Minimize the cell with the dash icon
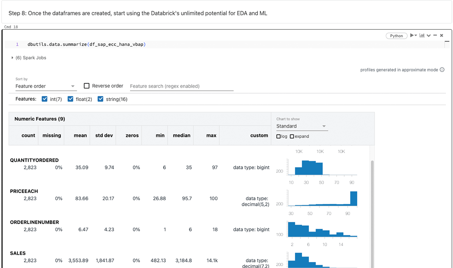 coord(435,35)
